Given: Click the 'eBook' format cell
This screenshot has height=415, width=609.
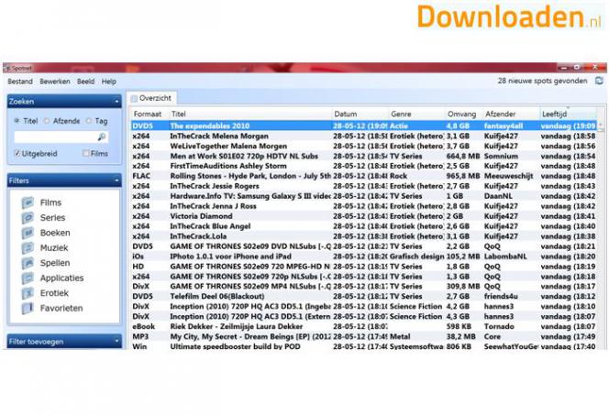Looking at the screenshot, I should (144, 326).
